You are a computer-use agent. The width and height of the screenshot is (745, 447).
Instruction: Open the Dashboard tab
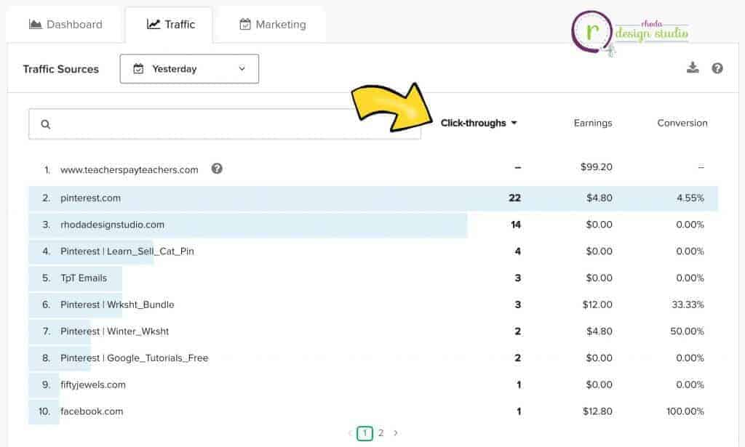65,25
